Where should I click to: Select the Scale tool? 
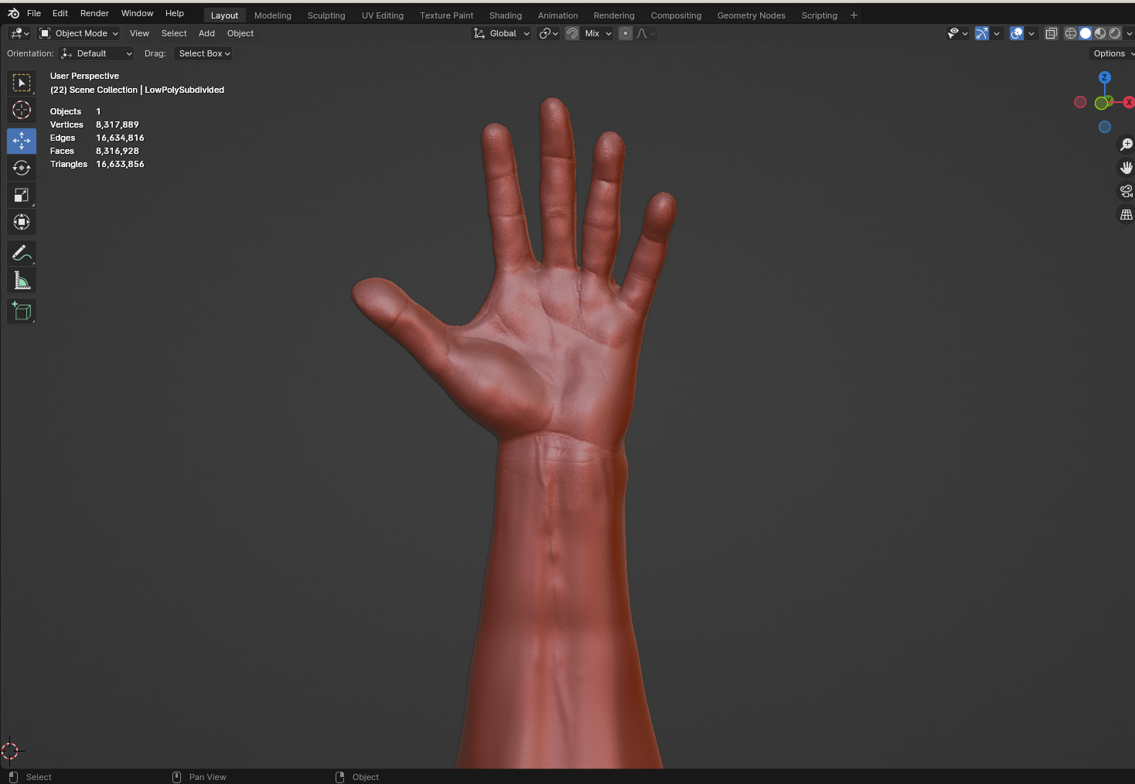point(22,195)
